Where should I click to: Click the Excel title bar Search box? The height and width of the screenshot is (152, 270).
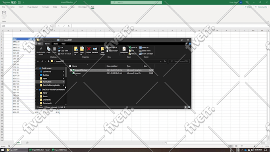point(136,2)
